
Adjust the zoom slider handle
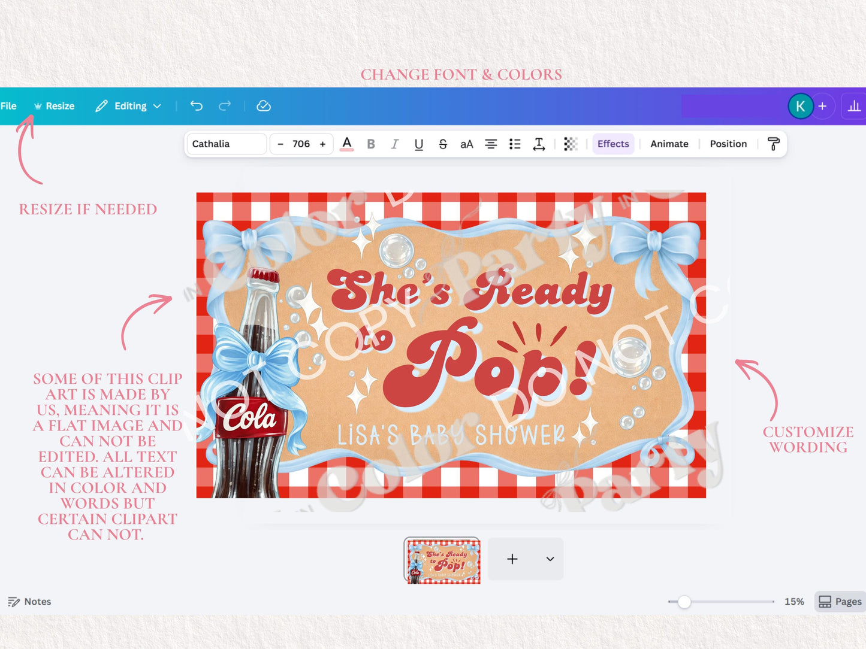coord(684,602)
